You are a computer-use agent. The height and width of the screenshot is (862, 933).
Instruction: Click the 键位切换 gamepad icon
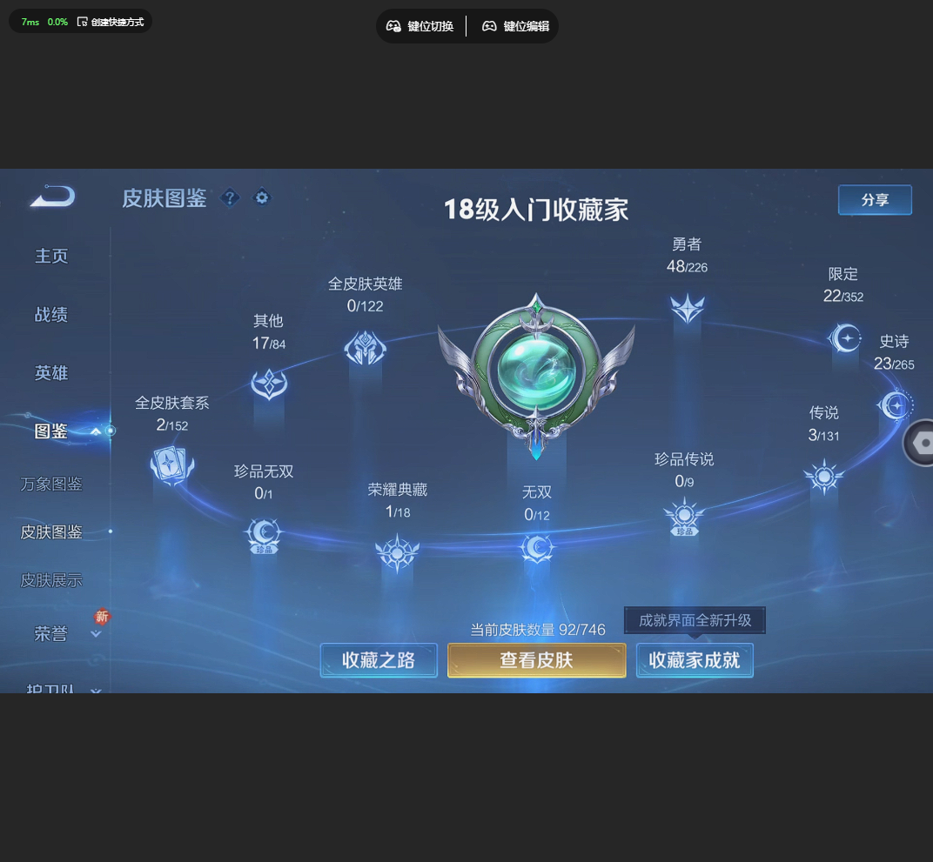393,26
